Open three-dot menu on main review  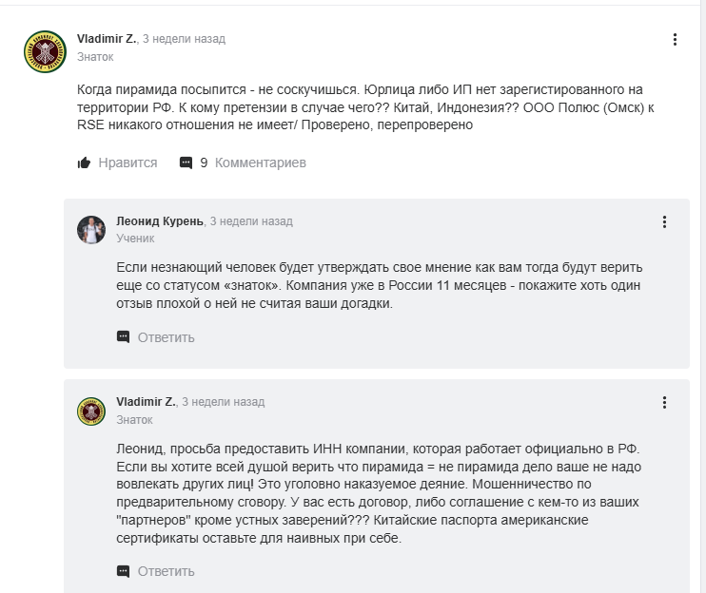tap(675, 39)
